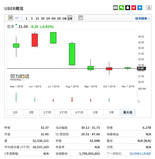155x159 pixels.
Task: Set chart range to 5年
Action: tap(111, 112)
